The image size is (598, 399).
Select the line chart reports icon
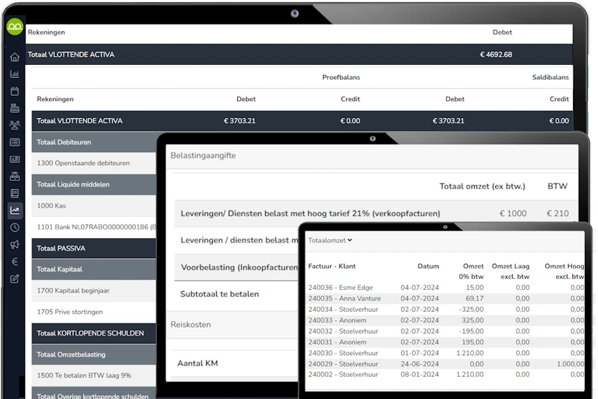(x=15, y=211)
